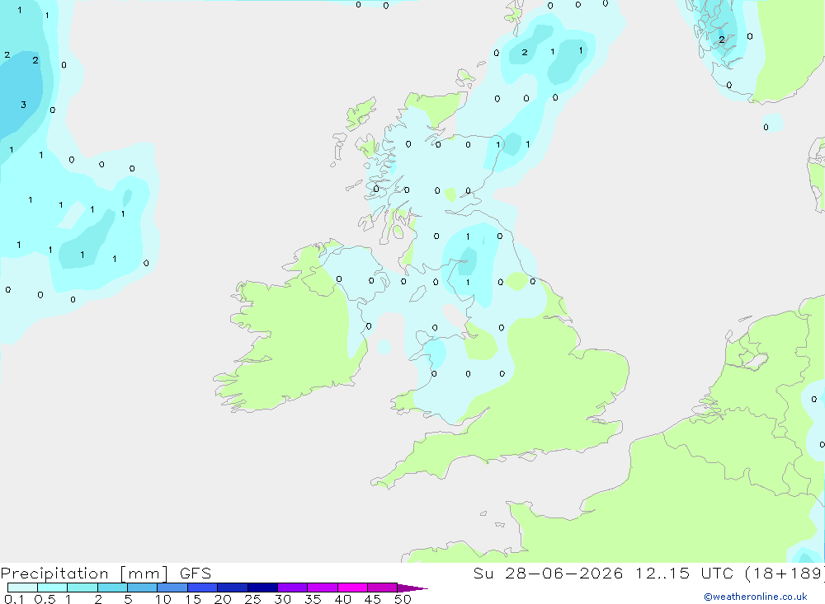Click the "20" legend label

[x=223, y=599]
